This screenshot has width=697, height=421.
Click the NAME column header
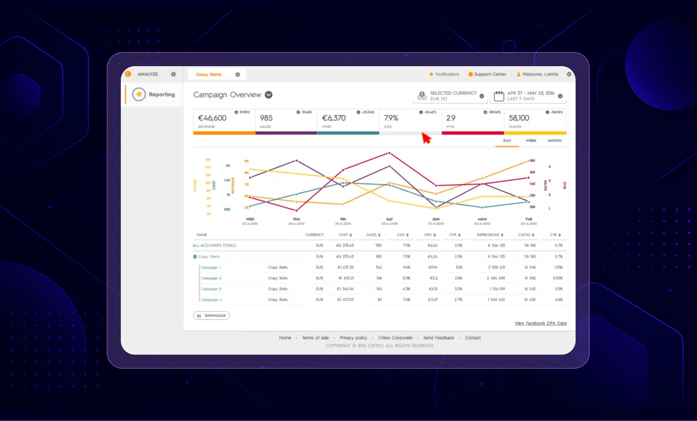tap(202, 235)
